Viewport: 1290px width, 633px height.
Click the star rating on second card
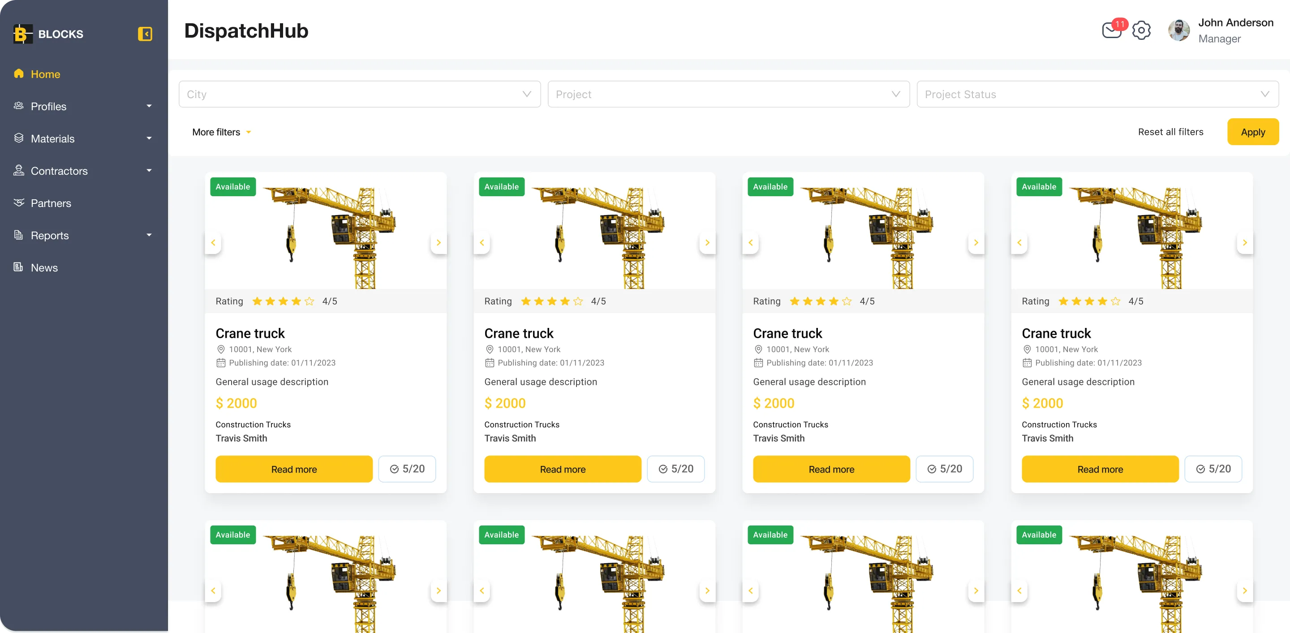(x=552, y=301)
